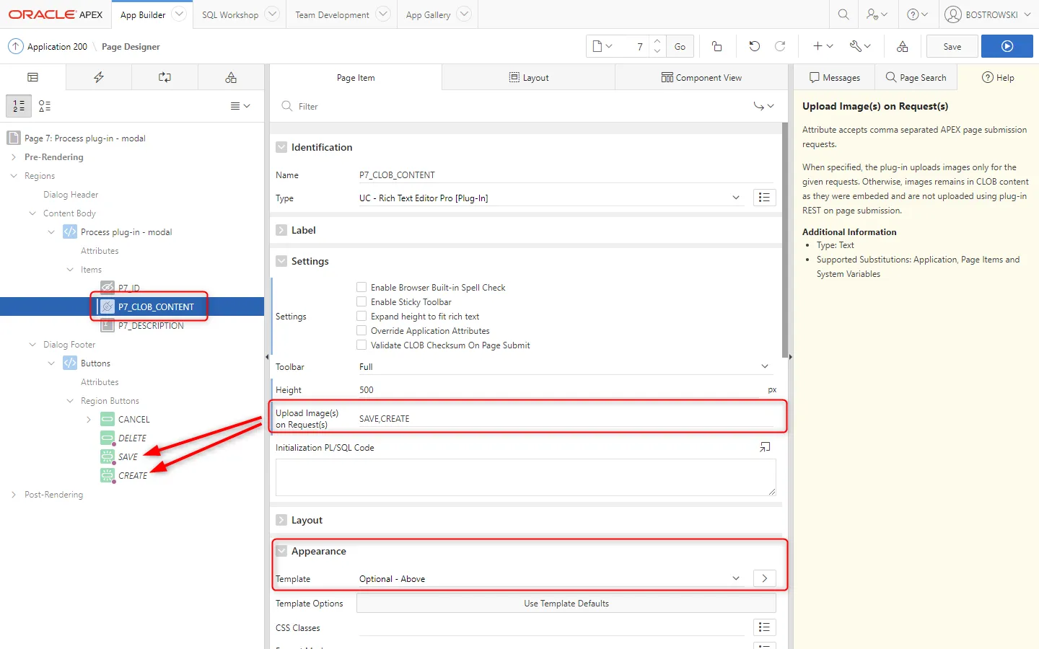Viewport: 1039px width, 649px height.
Task: Switch to Dynamic Actions tree tab
Action: click(x=99, y=77)
